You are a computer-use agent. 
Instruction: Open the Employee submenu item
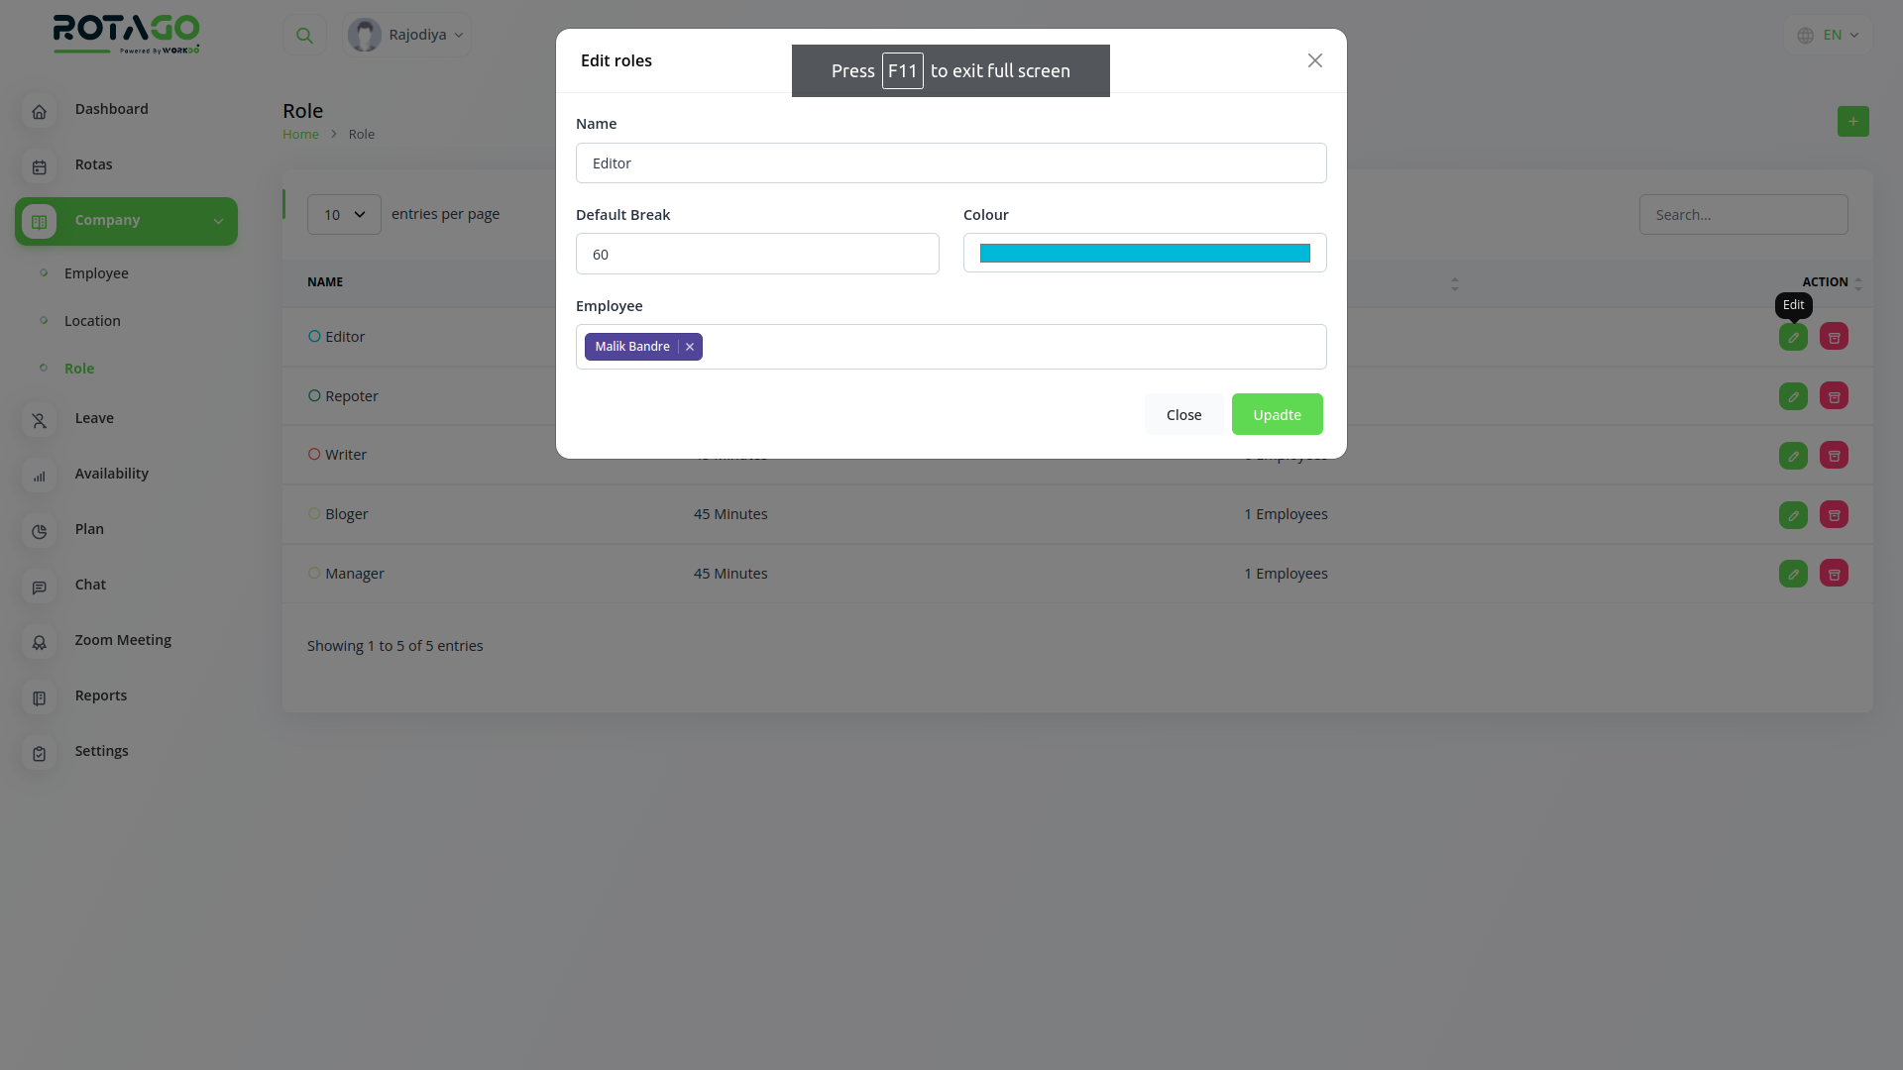tap(96, 273)
